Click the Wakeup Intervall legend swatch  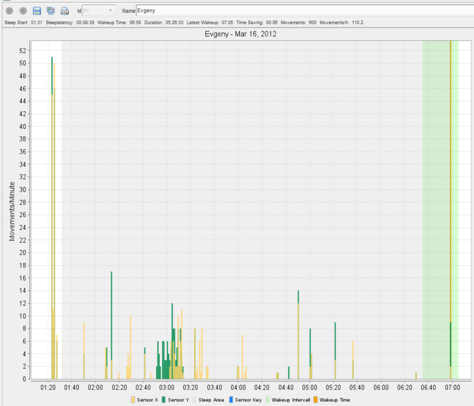tap(268, 399)
